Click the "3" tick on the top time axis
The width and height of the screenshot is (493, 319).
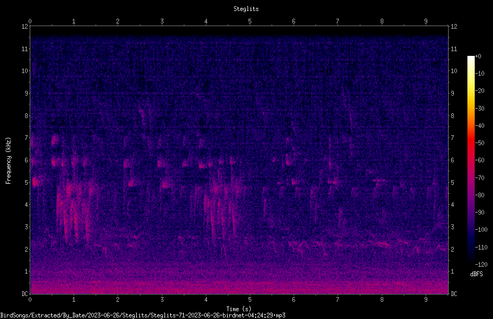pos(162,21)
